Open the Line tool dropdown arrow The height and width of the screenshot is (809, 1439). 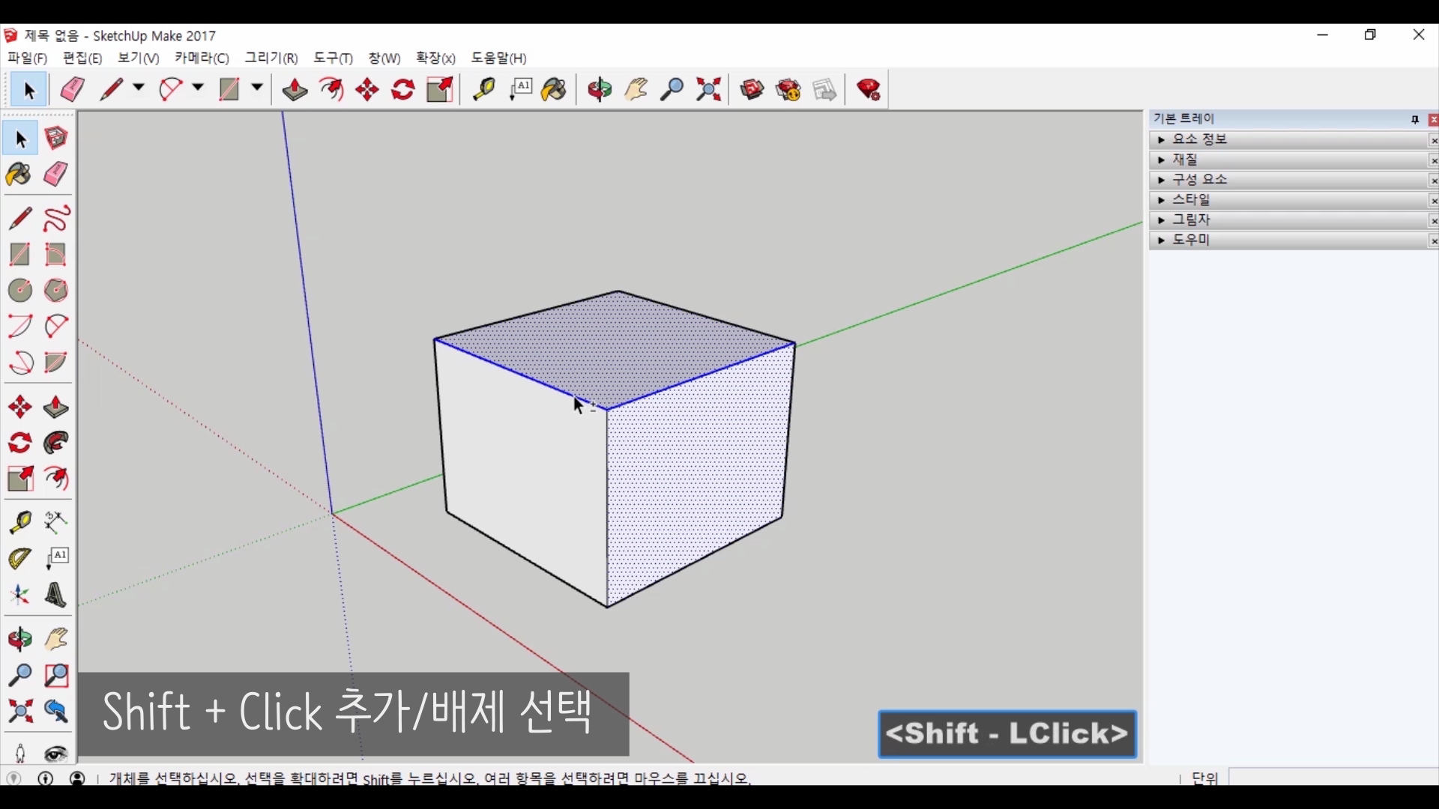click(x=139, y=88)
